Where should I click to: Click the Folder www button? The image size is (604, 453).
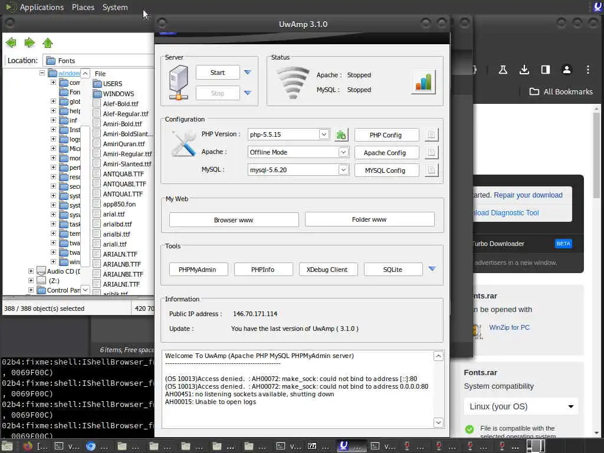click(x=369, y=219)
